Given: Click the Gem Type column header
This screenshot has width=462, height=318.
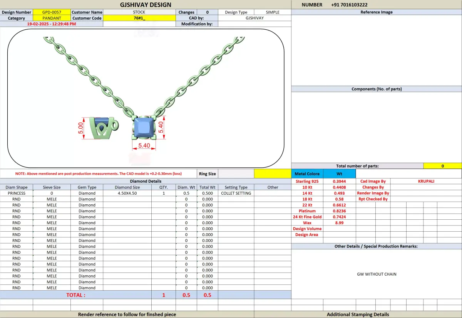Looking at the screenshot, I should 87,187.
